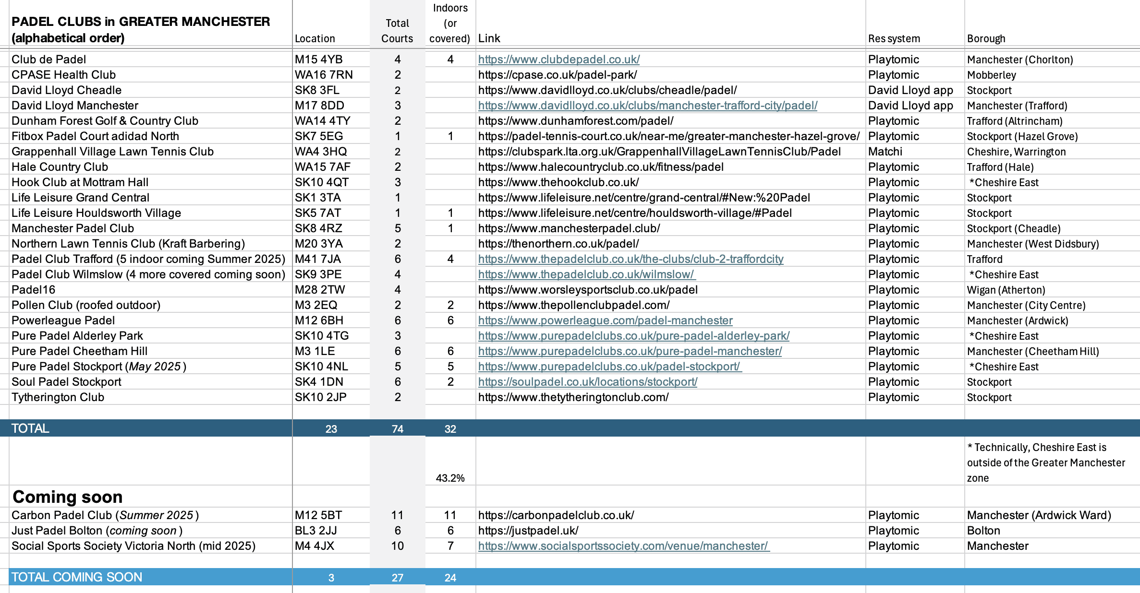Select the Carbon Padel Club row name
1140x593 pixels.
[x=105, y=515]
